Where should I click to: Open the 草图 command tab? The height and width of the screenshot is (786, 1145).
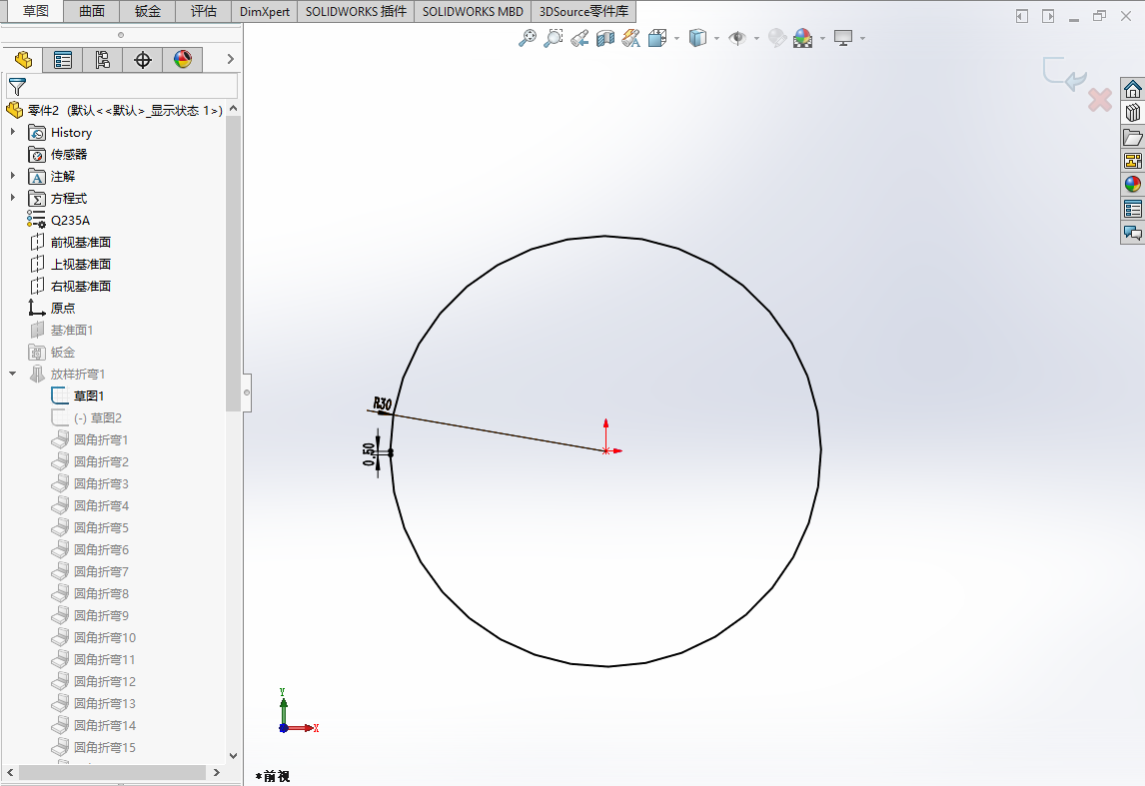click(35, 11)
